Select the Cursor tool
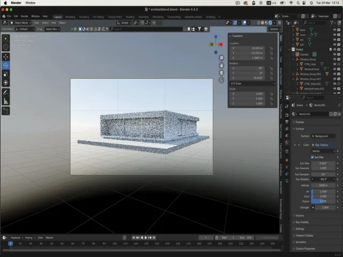The height and width of the screenshot is (257, 343). coord(6,47)
